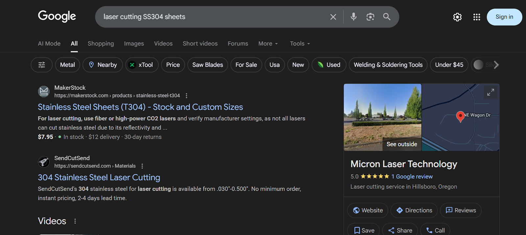Expand the map to full view
Screen dimensions: 526x235
click(x=490, y=93)
